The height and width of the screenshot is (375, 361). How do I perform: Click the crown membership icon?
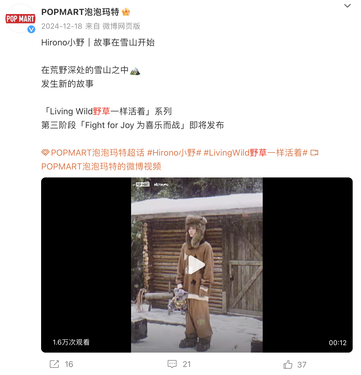point(126,12)
